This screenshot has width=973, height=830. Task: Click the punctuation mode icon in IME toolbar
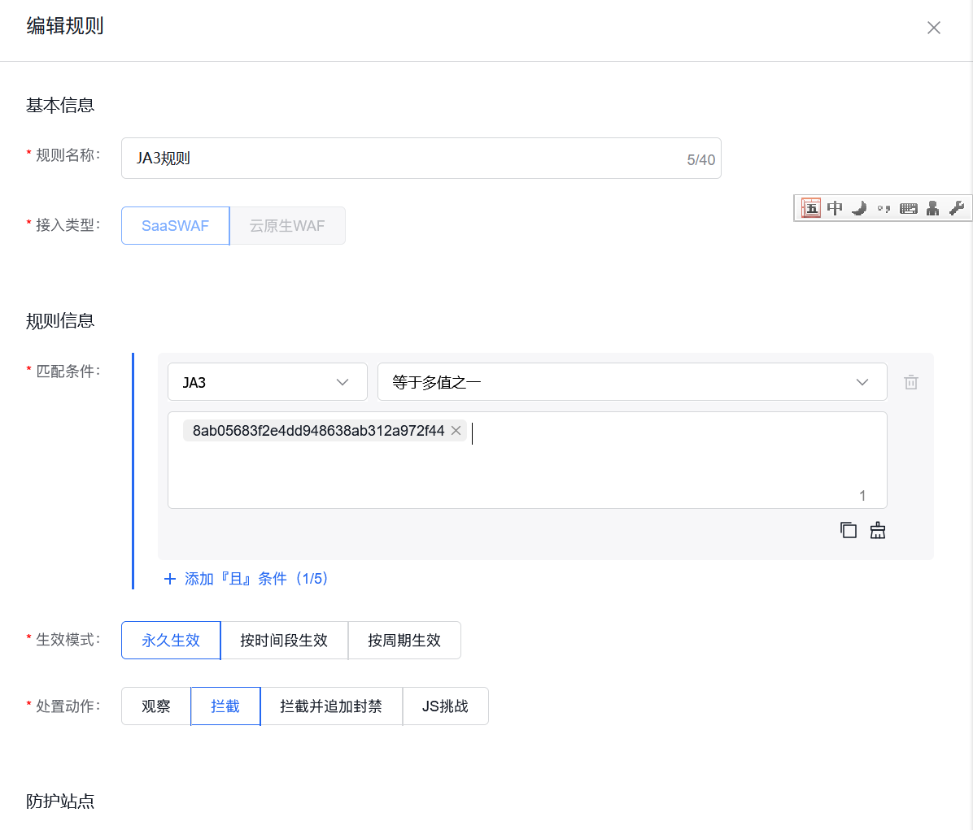tap(884, 208)
